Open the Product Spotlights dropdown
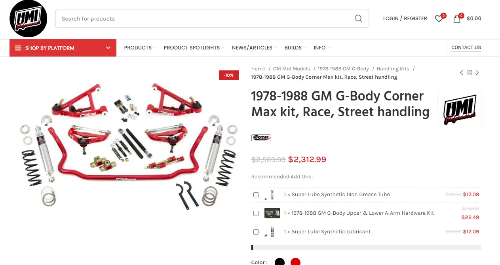Image resolution: width=500 pixels, height=265 pixels. (194, 48)
